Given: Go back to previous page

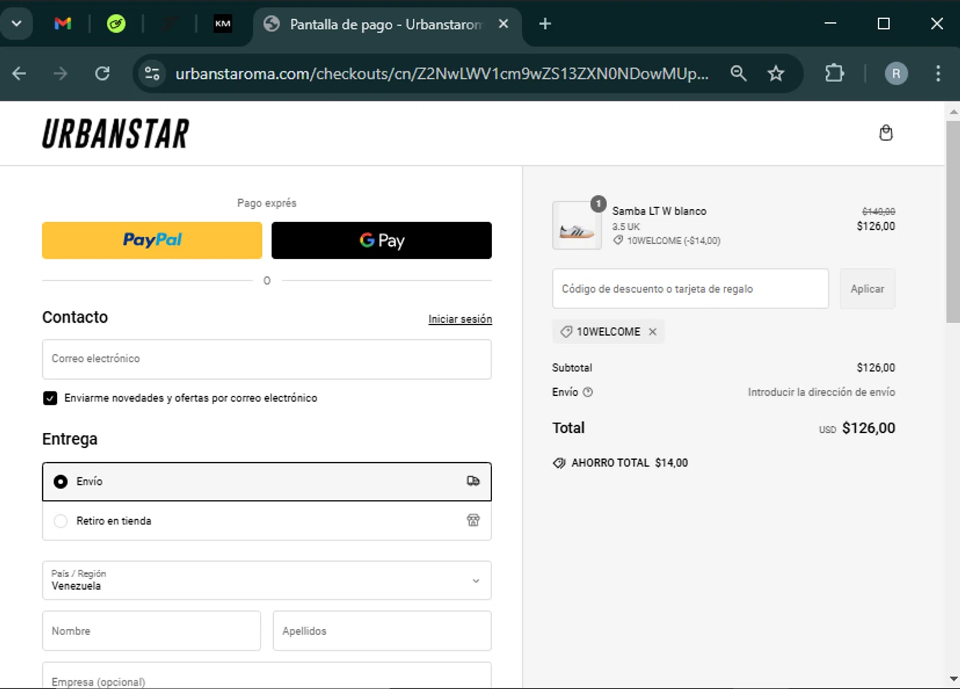Looking at the screenshot, I should tap(19, 74).
